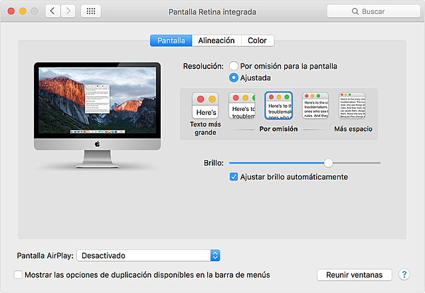Image resolution: width=425 pixels, height=293 pixels.
Task: Toggle Ajustar brillo automáticamente checkbox
Action: (233, 177)
